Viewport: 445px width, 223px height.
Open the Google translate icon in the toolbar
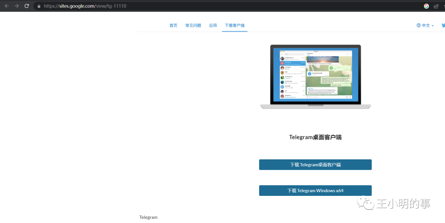(426, 6)
